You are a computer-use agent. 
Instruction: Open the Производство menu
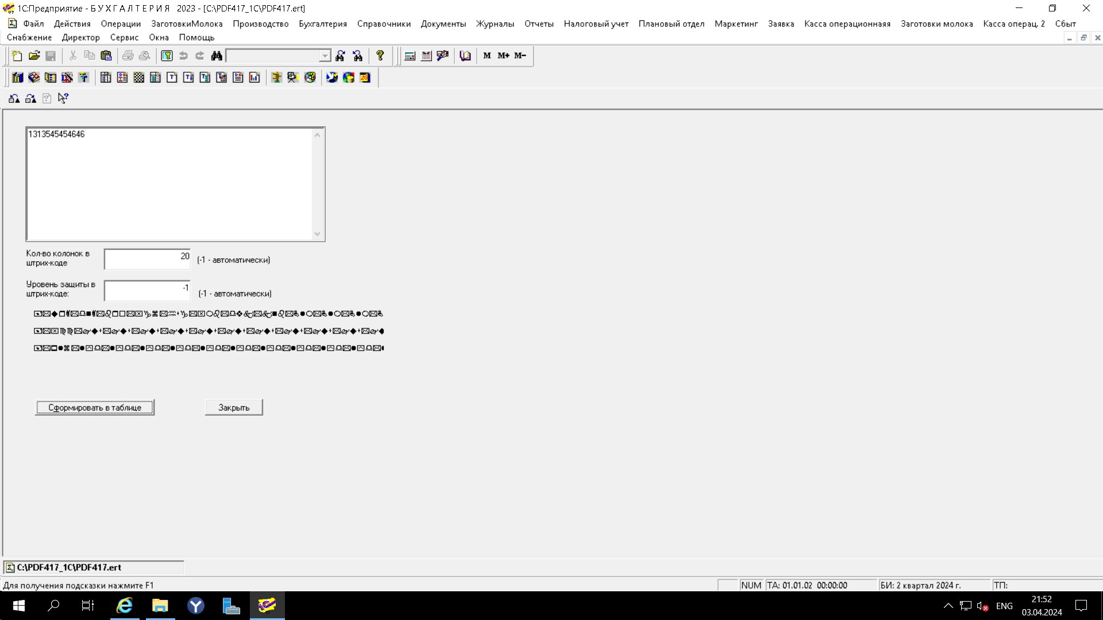click(261, 24)
